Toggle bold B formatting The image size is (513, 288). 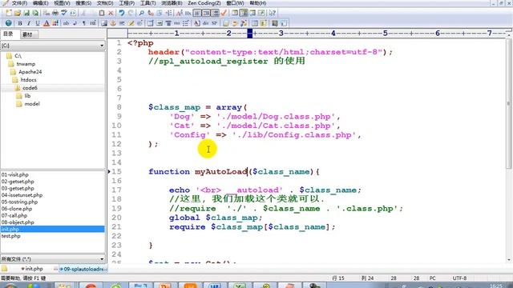click(x=20, y=23)
